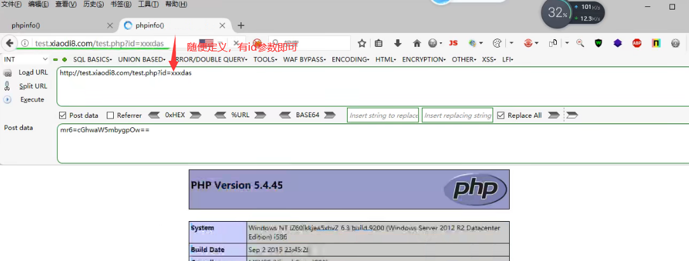Click the Insert replacing string field

[x=458, y=115]
